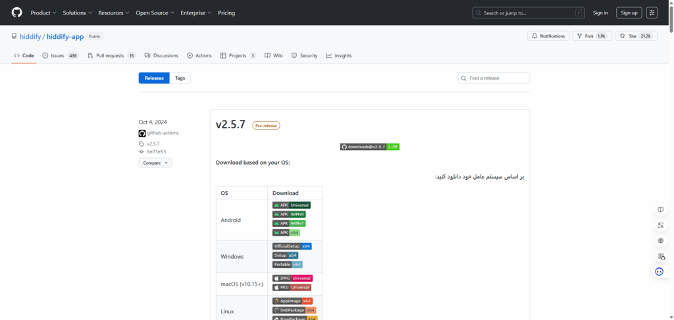The width and height of the screenshot is (674, 320).
Task: Expand the Compare dropdown
Action: pos(155,163)
